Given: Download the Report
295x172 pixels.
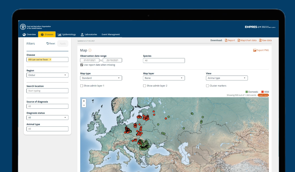Looking at the screenshot, I should [x=230, y=40].
